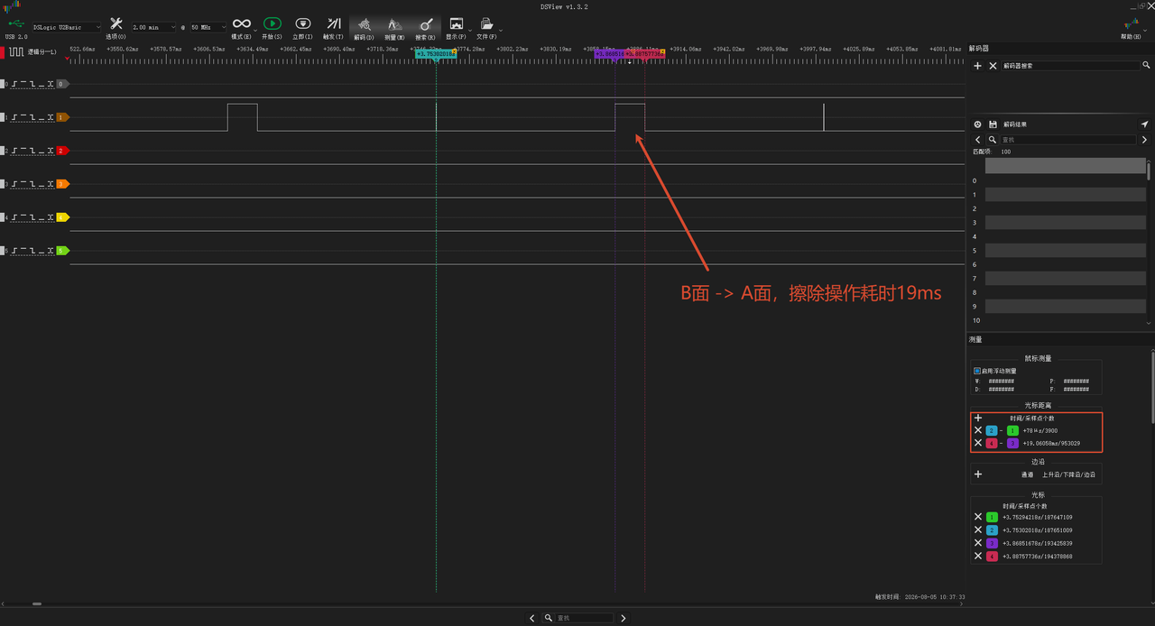Save decode results with disk icon
Screen dimensions: 1155x626
pyautogui.click(x=993, y=124)
